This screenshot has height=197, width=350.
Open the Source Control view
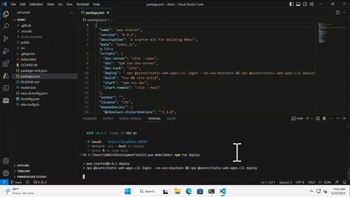point(6,39)
